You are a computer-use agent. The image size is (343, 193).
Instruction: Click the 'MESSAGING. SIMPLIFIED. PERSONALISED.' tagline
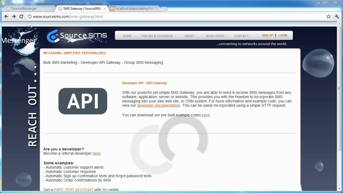(75, 53)
